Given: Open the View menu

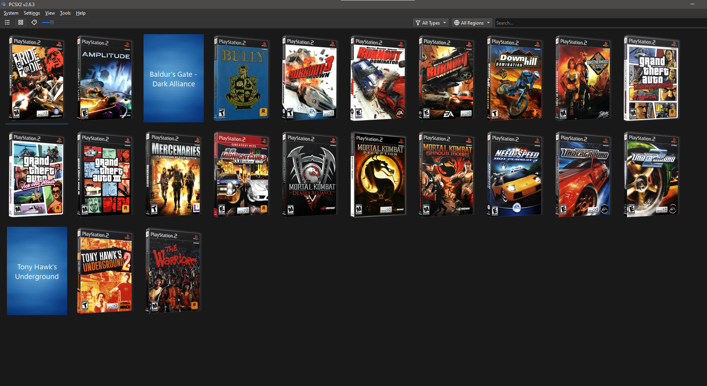Looking at the screenshot, I should pyautogui.click(x=50, y=13).
